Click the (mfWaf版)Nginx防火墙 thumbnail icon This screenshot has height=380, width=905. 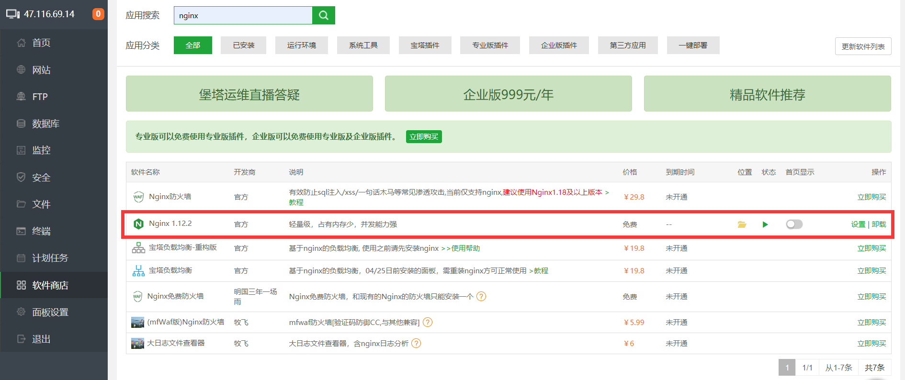[x=137, y=322]
